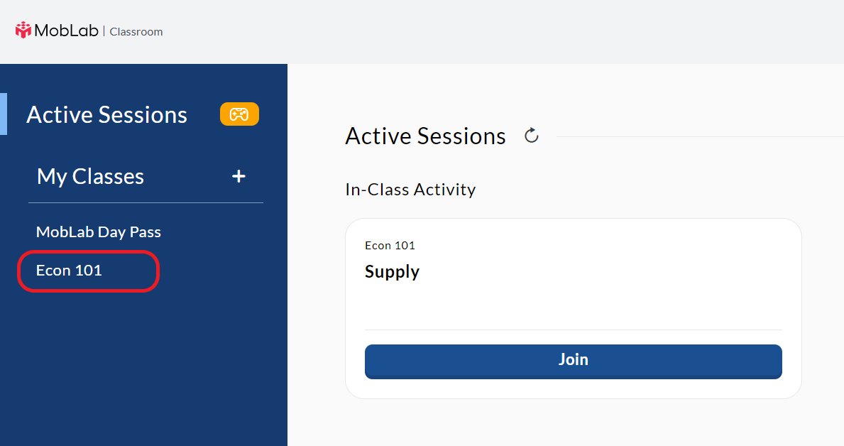Click the red MobLab cube logo icon

[x=23, y=30]
